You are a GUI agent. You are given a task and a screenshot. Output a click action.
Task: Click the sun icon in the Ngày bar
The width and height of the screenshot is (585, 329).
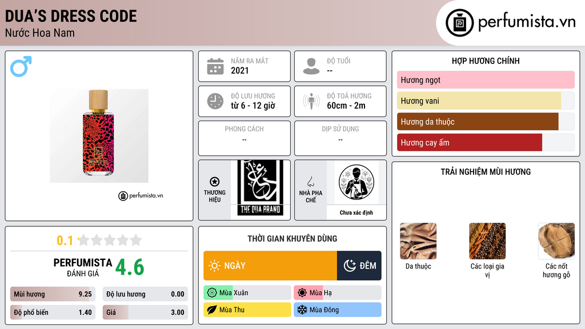tap(215, 266)
